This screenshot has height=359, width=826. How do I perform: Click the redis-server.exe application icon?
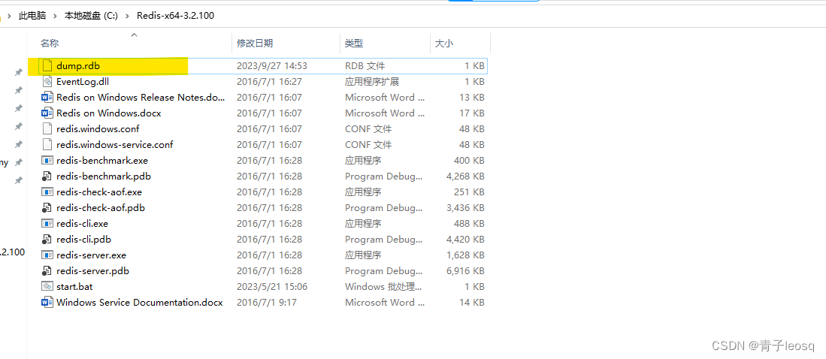click(47, 255)
